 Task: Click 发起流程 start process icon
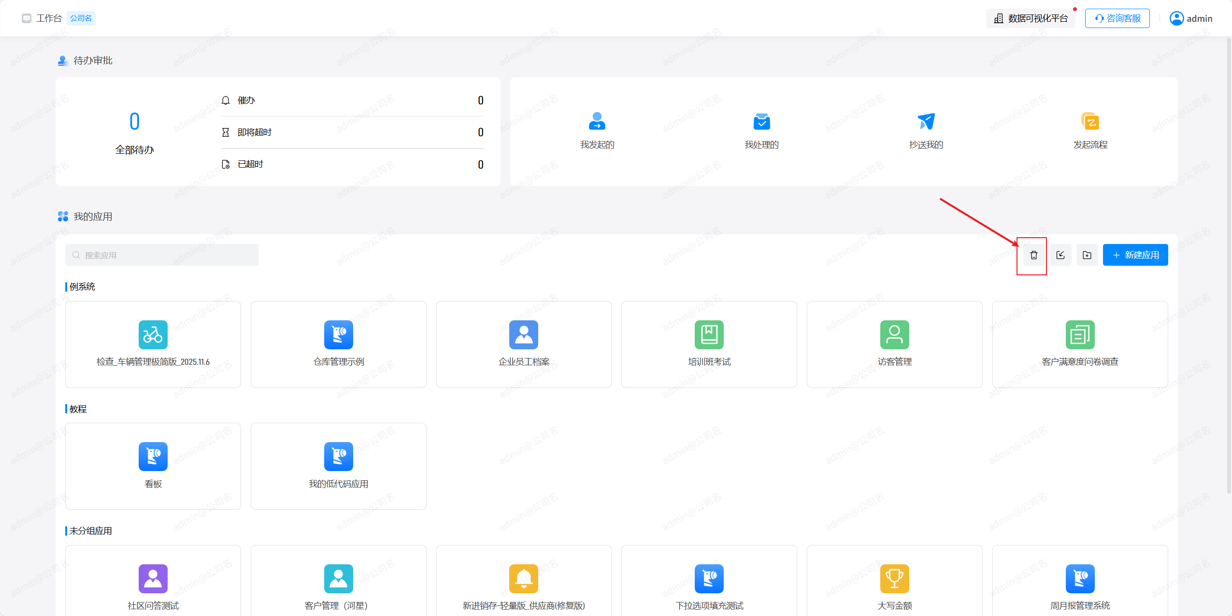click(1090, 122)
